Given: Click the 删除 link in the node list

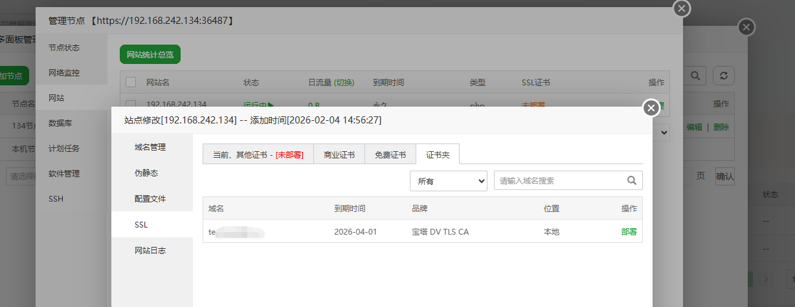Looking at the screenshot, I should (x=721, y=127).
